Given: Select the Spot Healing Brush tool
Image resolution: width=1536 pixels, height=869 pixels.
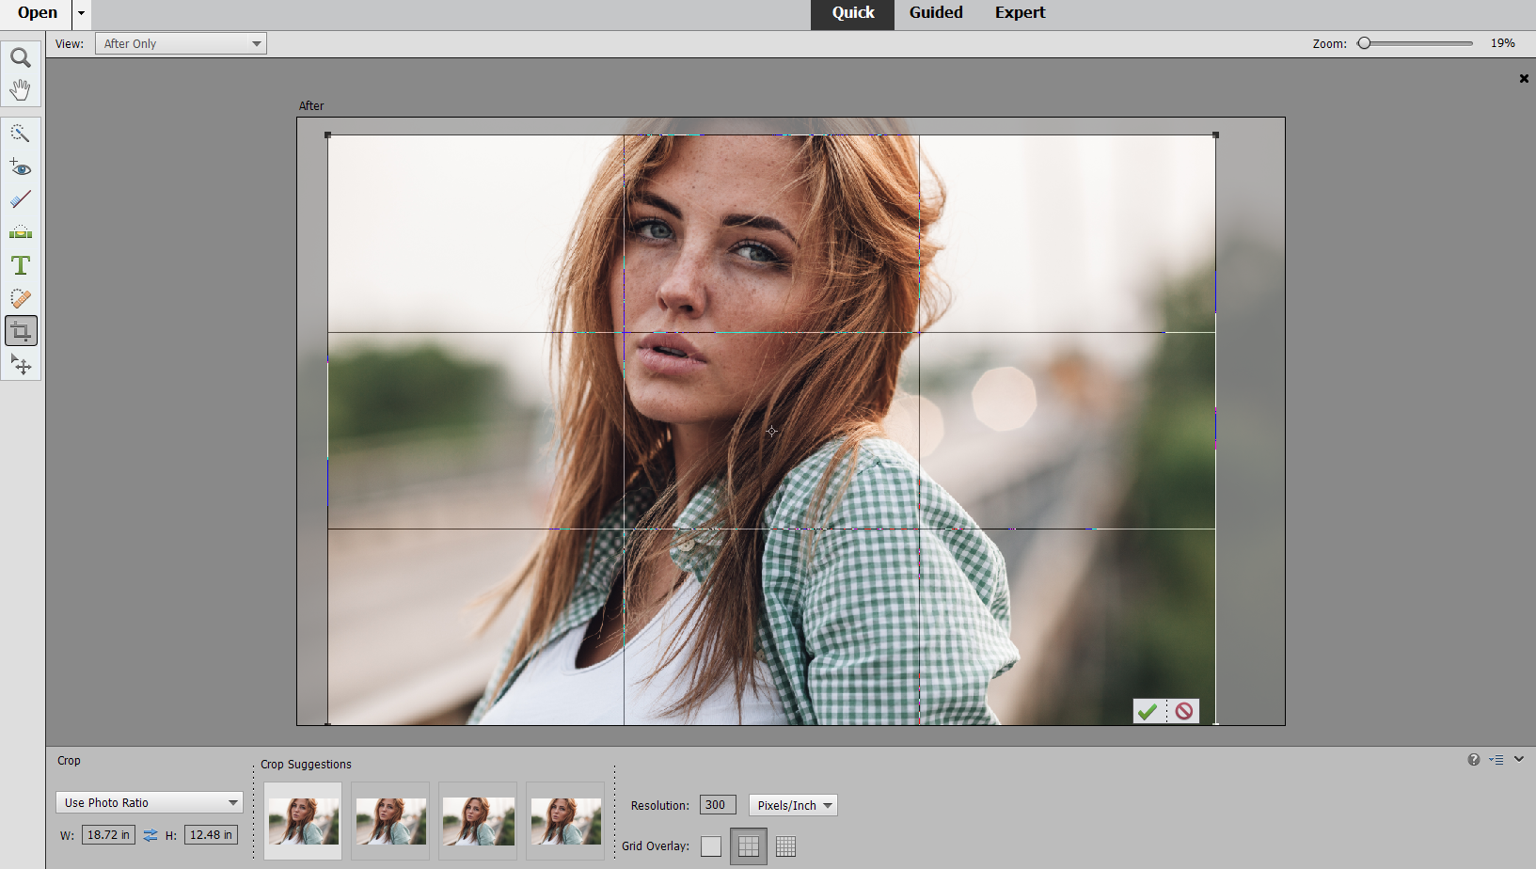Looking at the screenshot, I should pyautogui.click(x=21, y=299).
